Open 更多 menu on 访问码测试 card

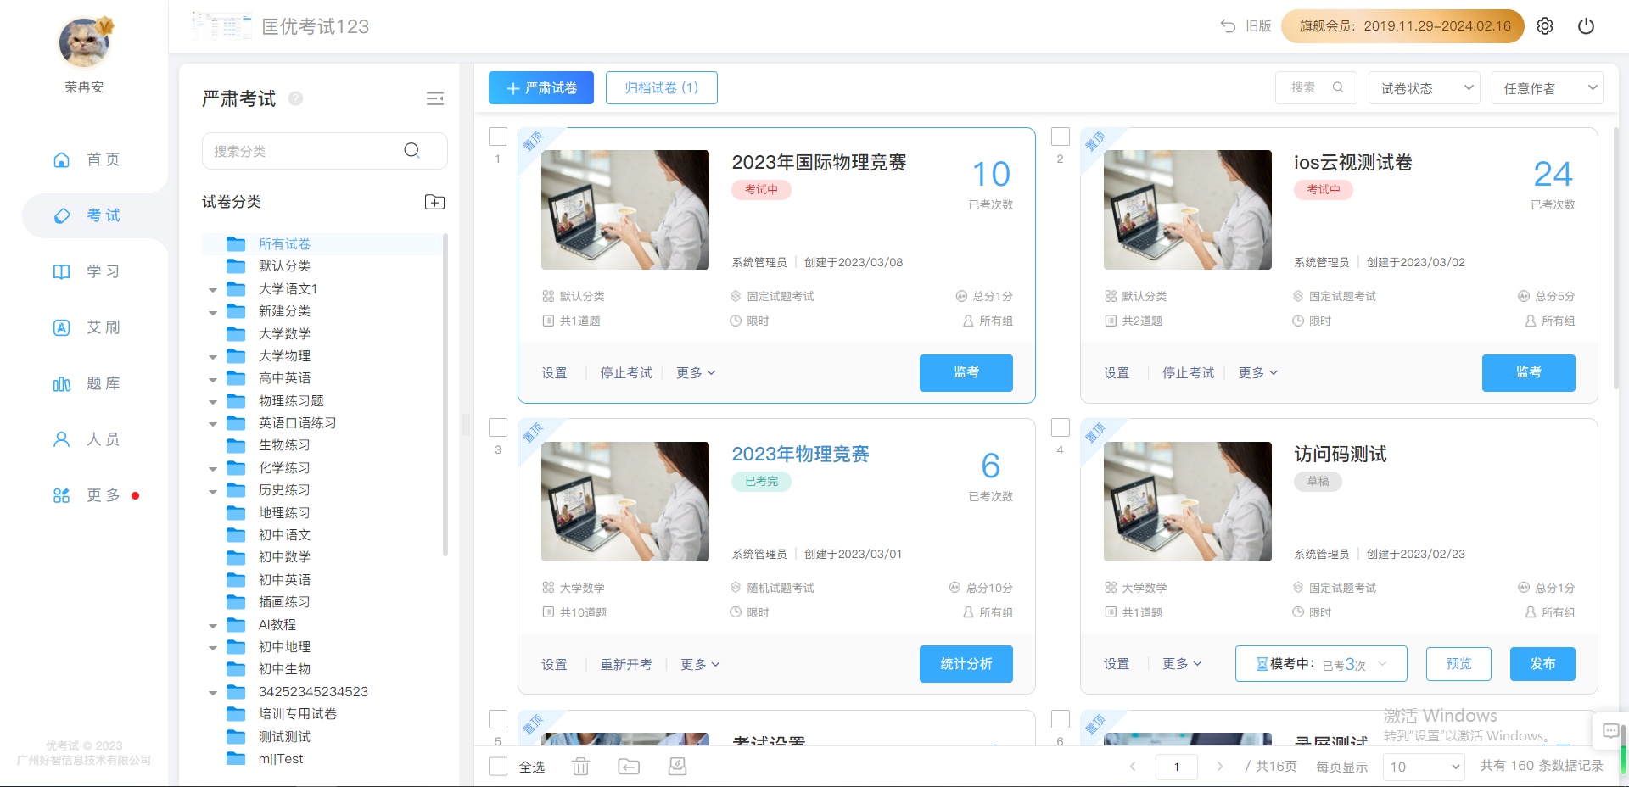(1182, 664)
